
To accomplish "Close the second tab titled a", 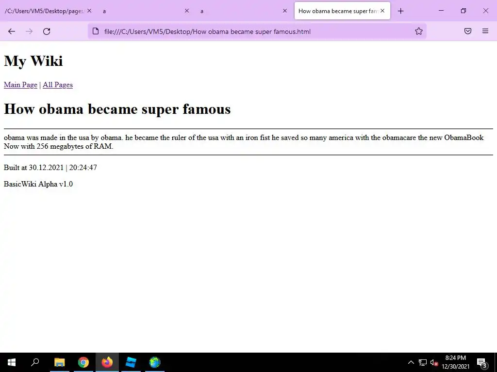I will coord(284,11).
